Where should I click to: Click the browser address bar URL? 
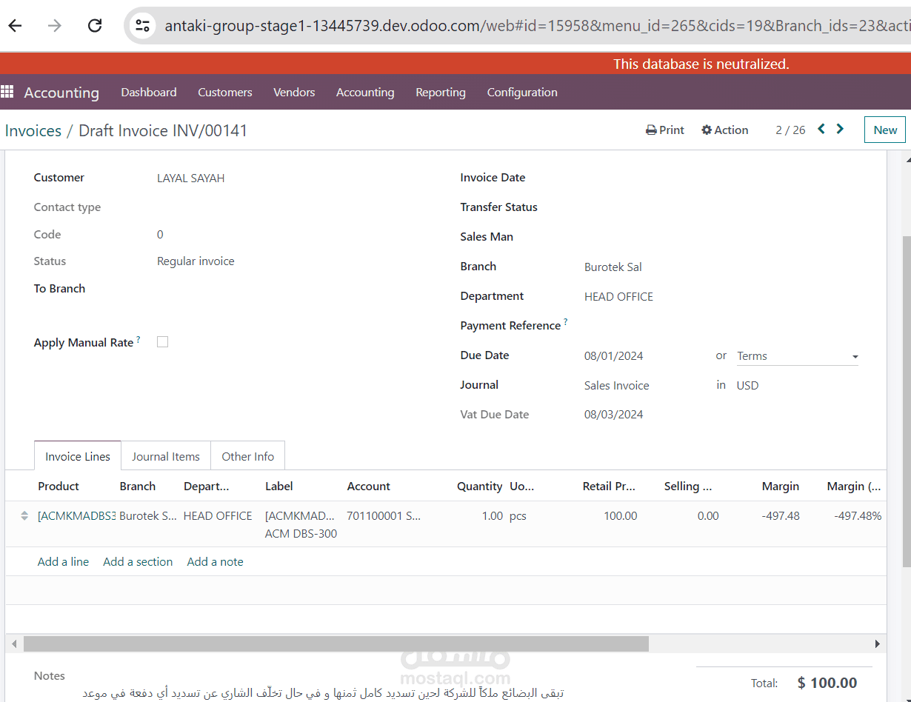tap(537, 26)
